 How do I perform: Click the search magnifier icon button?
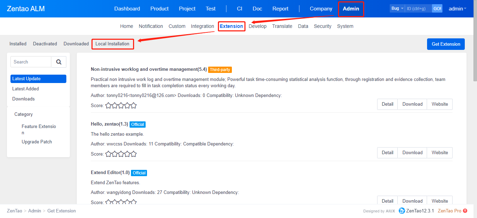[59, 62]
